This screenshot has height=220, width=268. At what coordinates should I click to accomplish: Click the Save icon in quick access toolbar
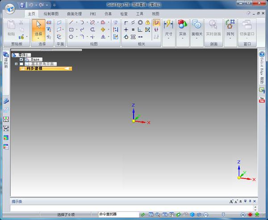22,5
